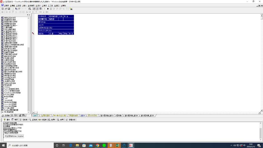Select MySQL支持库 in library tree
263x148 pixels.
(x=8, y=97)
